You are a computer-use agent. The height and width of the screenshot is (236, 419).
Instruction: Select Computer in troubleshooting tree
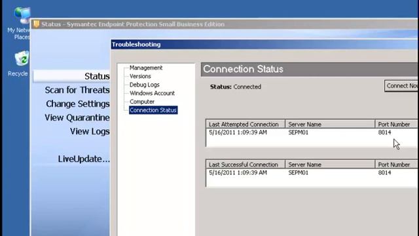point(142,102)
